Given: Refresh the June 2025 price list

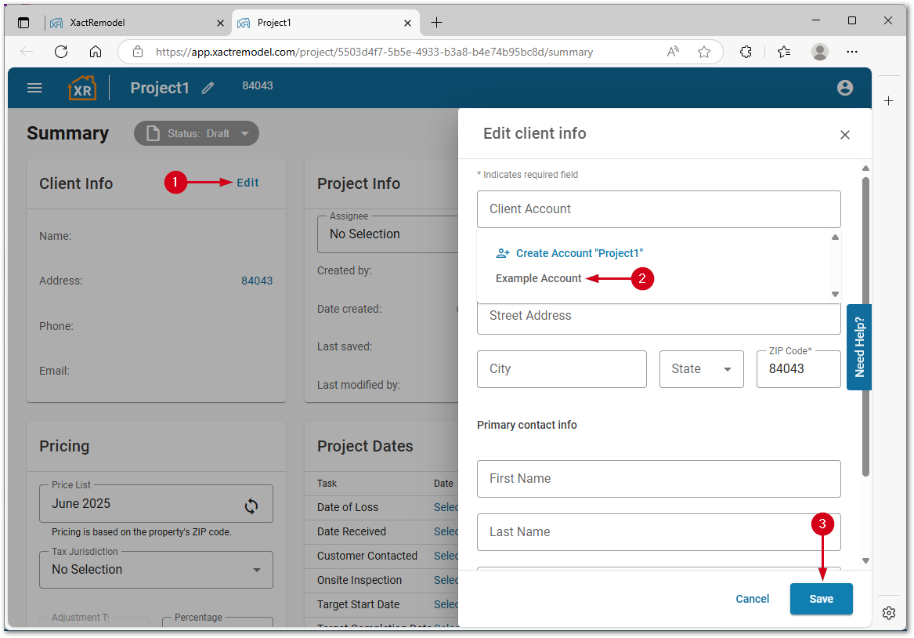Looking at the screenshot, I should (x=251, y=506).
